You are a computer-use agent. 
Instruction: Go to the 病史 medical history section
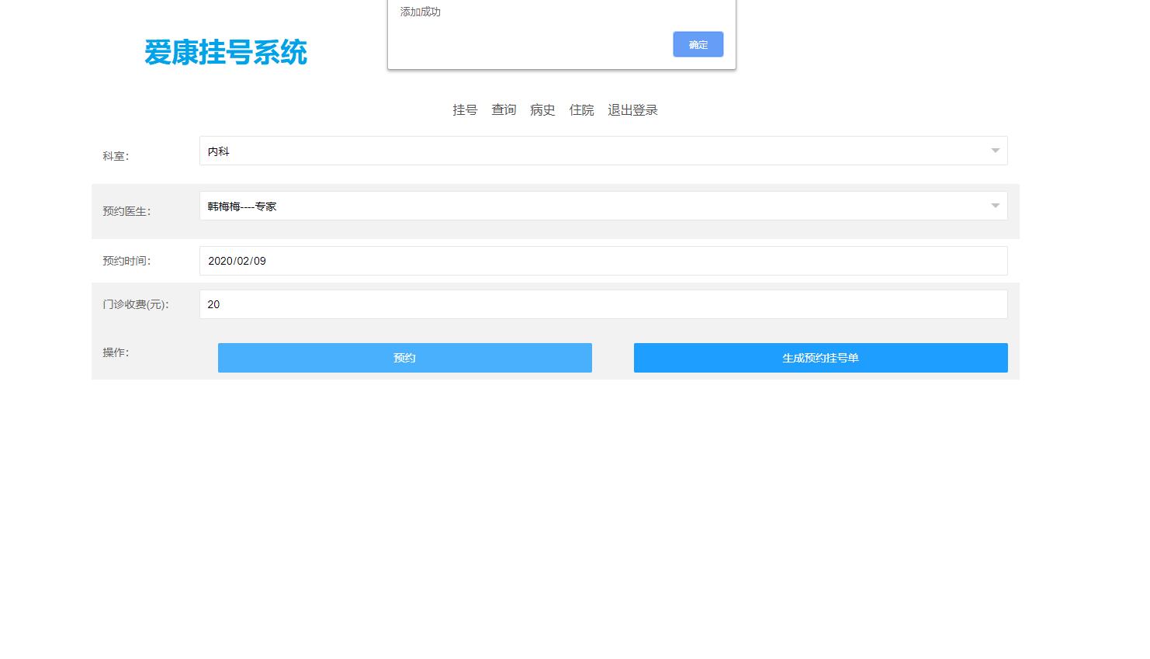[x=542, y=109]
